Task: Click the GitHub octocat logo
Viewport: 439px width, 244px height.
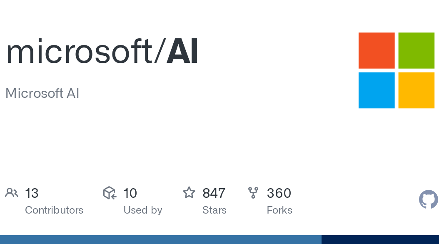Action: pyautogui.click(x=429, y=199)
